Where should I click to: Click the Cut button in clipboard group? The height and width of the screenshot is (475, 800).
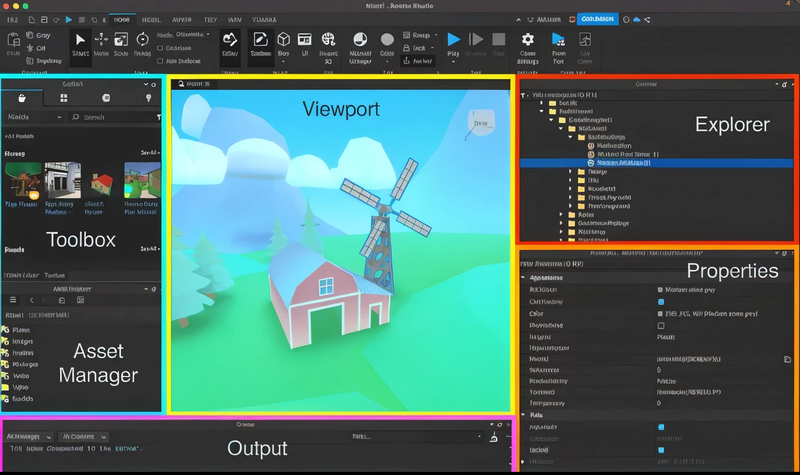(x=36, y=48)
